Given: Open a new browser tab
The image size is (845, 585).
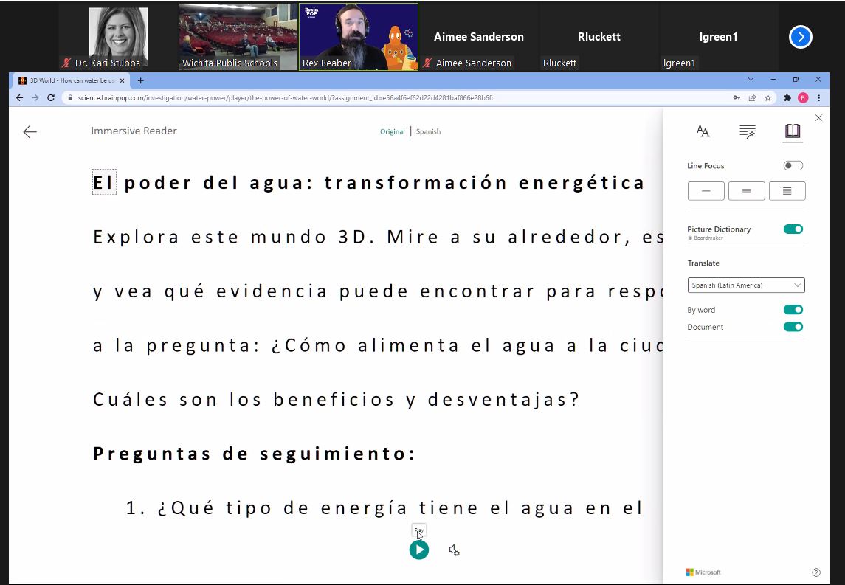Looking at the screenshot, I should [141, 80].
